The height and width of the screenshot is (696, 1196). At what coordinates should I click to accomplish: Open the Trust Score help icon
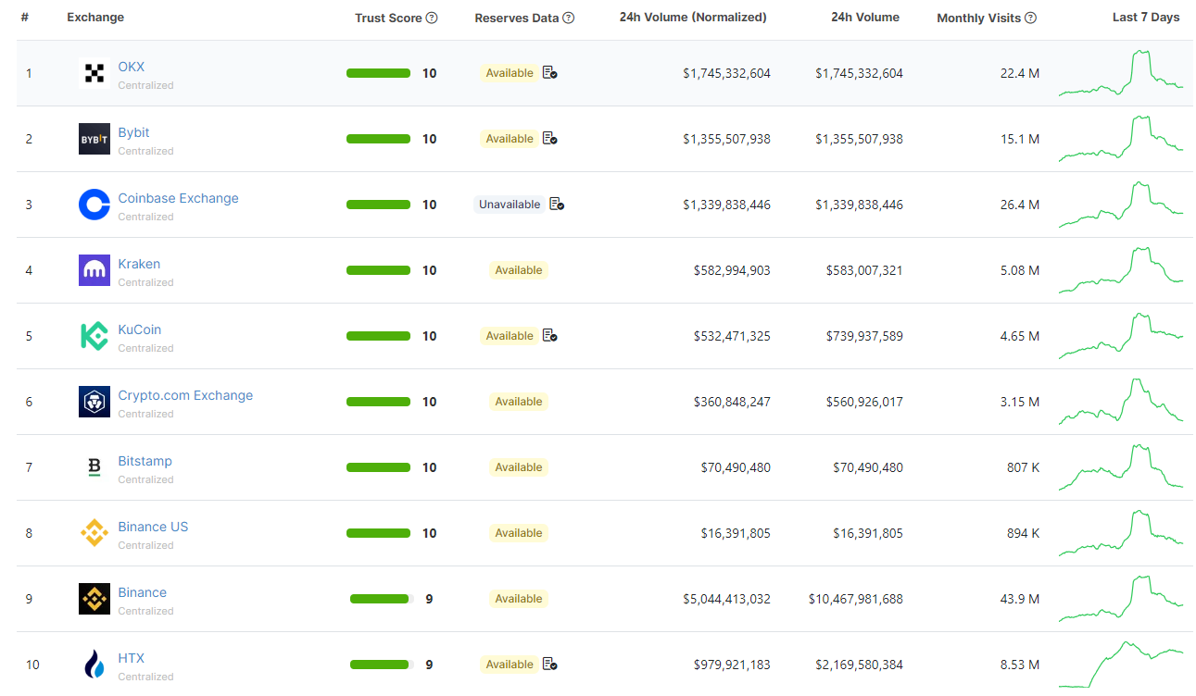pyautogui.click(x=432, y=18)
